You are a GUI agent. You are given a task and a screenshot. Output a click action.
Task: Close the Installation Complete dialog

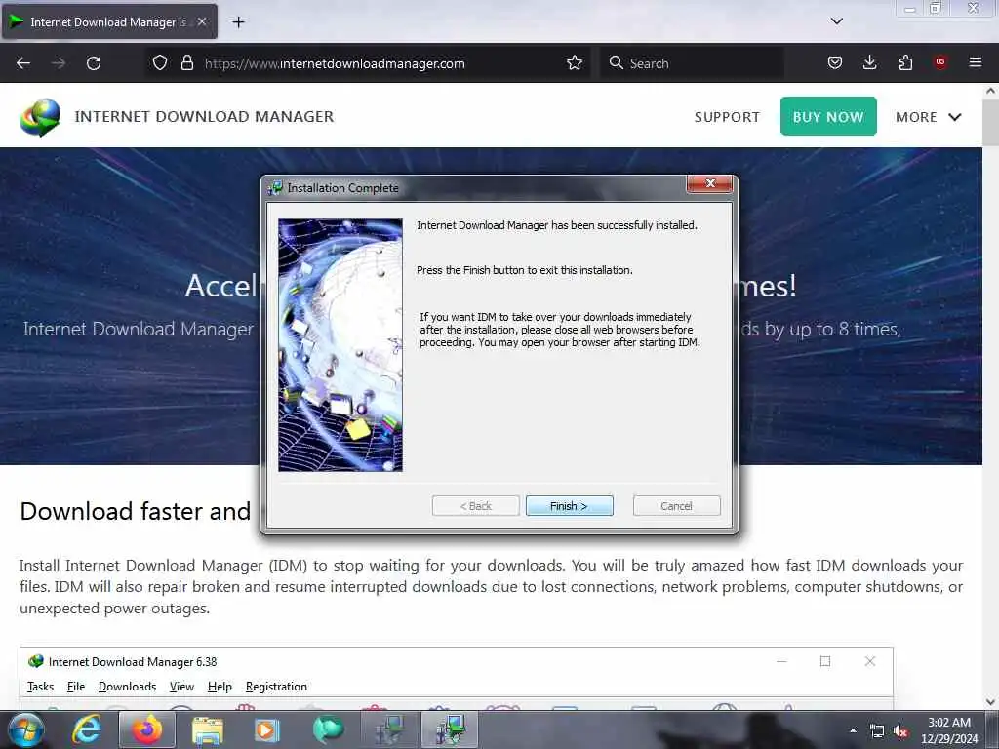pyautogui.click(x=710, y=183)
